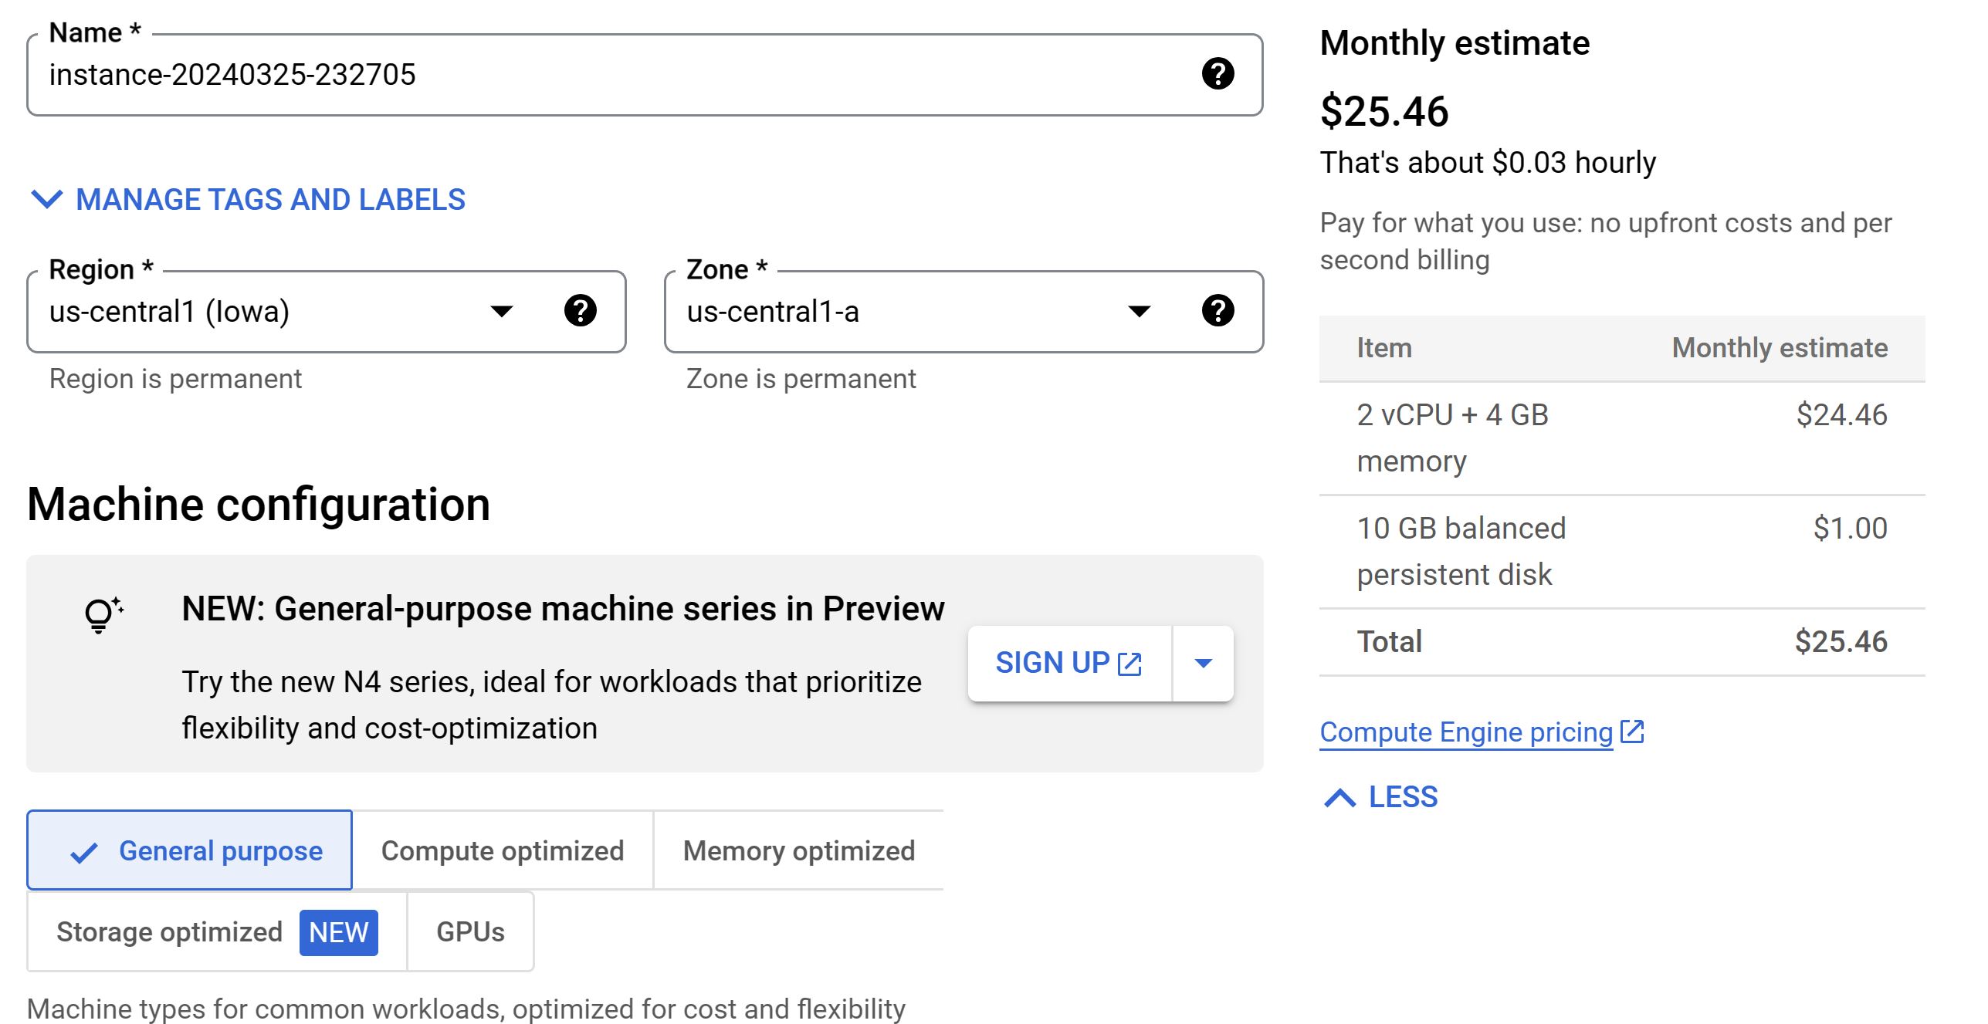Expand Manage Tags and Labels section
The height and width of the screenshot is (1024, 1988).
[x=247, y=200]
